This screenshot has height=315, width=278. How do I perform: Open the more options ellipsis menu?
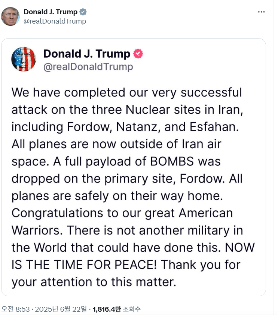(262, 12)
